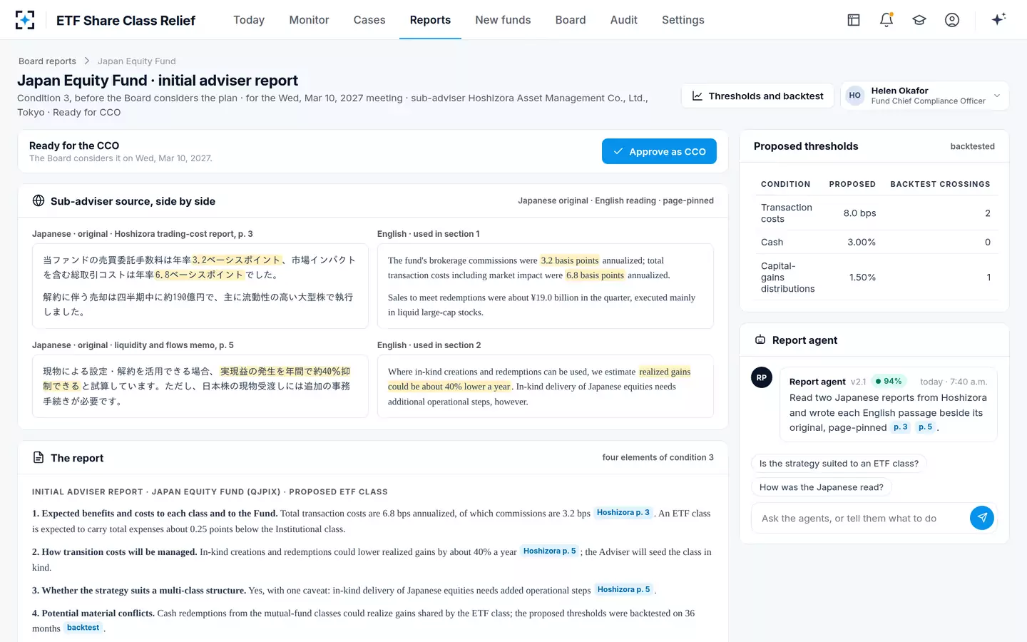Click highlighted '6.8 basis points' in English text
Viewport: 1027px width, 642px height.
[x=595, y=275]
